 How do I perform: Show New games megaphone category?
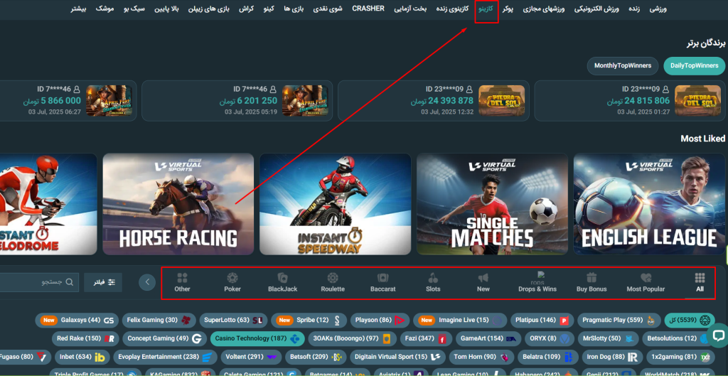click(x=483, y=283)
